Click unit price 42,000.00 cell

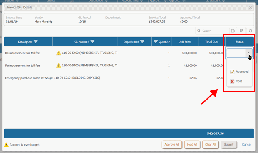click(x=190, y=66)
